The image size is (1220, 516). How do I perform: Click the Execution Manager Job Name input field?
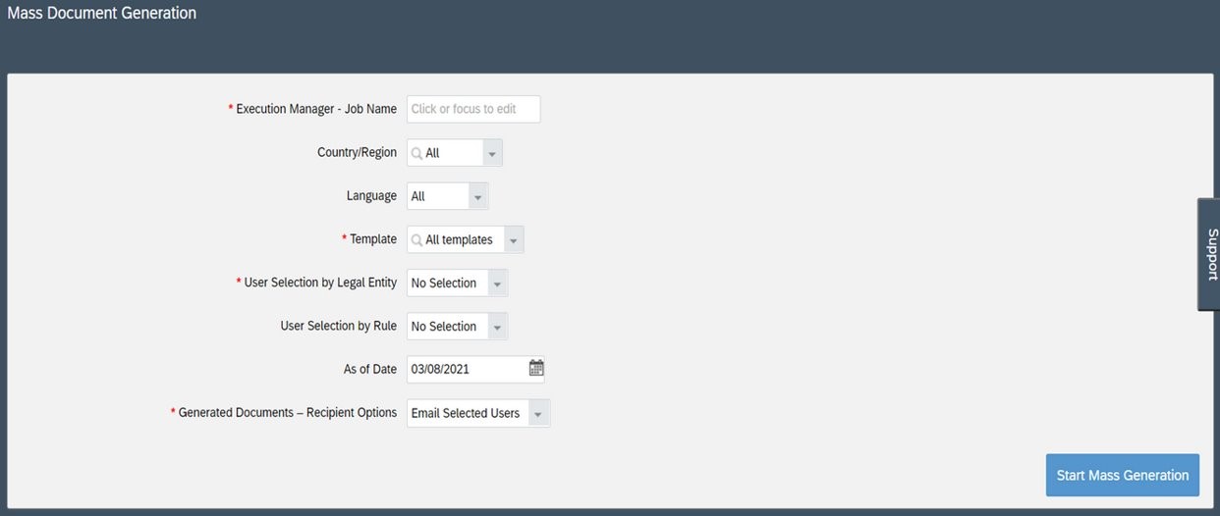(472, 109)
